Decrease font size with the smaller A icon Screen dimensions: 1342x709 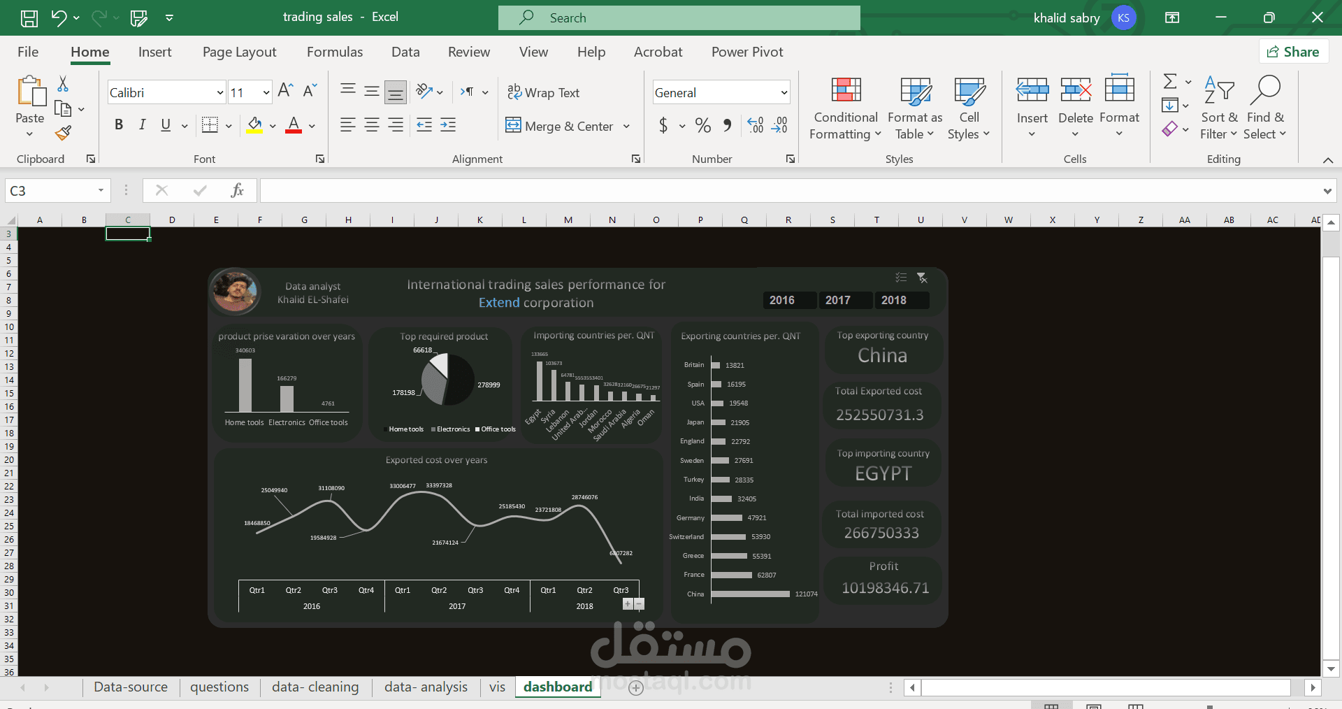click(310, 91)
